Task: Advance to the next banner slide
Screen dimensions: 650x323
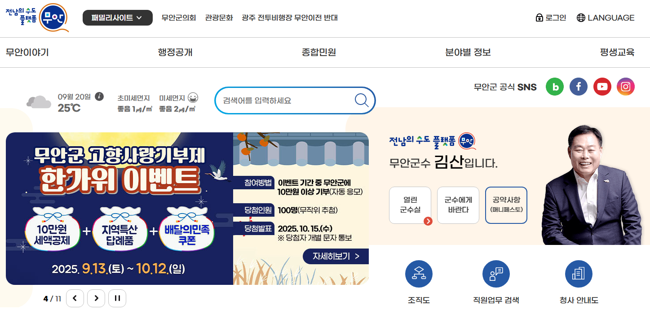Action: click(x=96, y=298)
